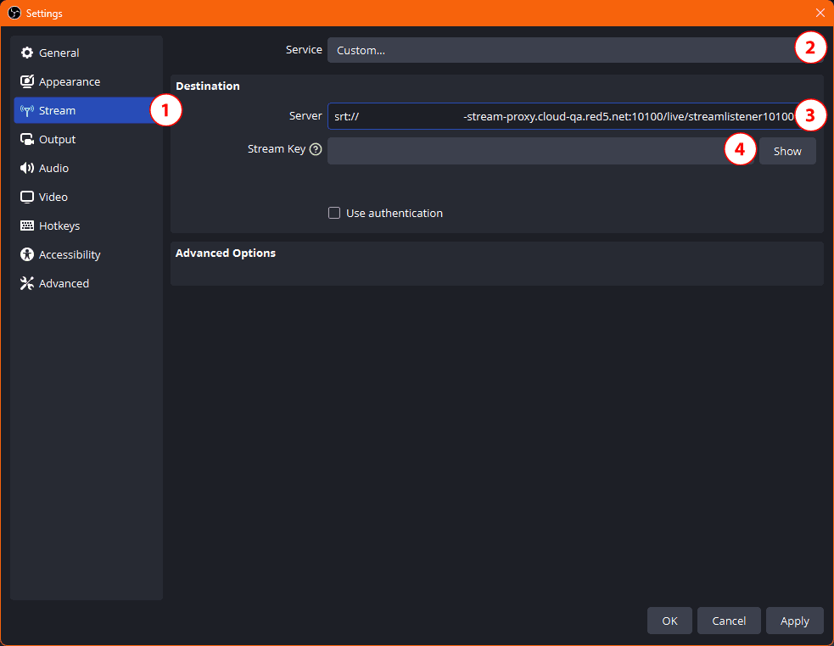Click the Advanced tools icon
The image size is (834, 646).
point(26,283)
